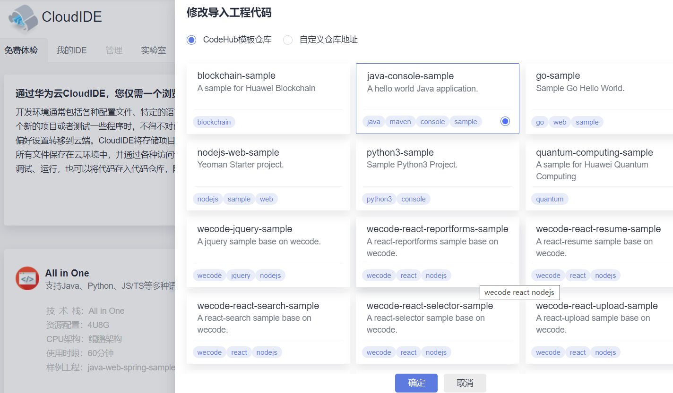Click the "wecode" tag on wecode-react-upload-sample
Screen dimensions: 673x393
[548, 352]
